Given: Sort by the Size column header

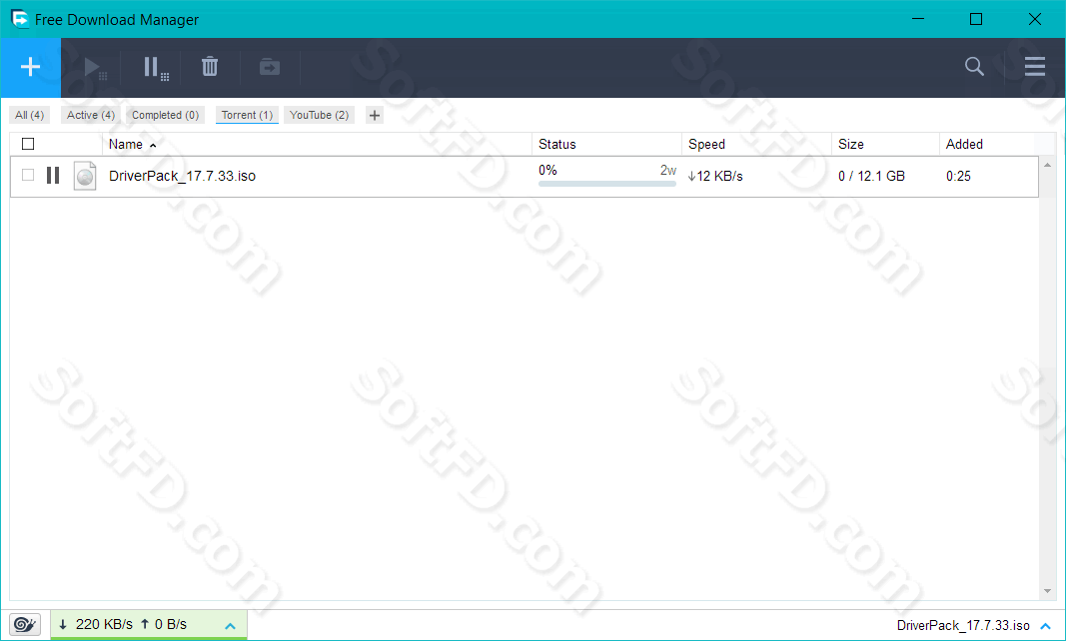Looking at the screenshot, I should (850, 144).
